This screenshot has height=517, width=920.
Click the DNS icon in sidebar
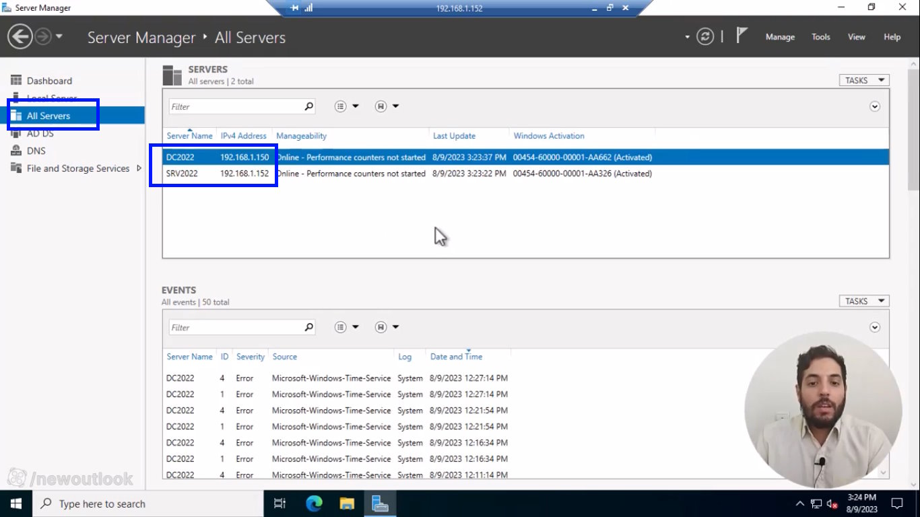point(16,151)
